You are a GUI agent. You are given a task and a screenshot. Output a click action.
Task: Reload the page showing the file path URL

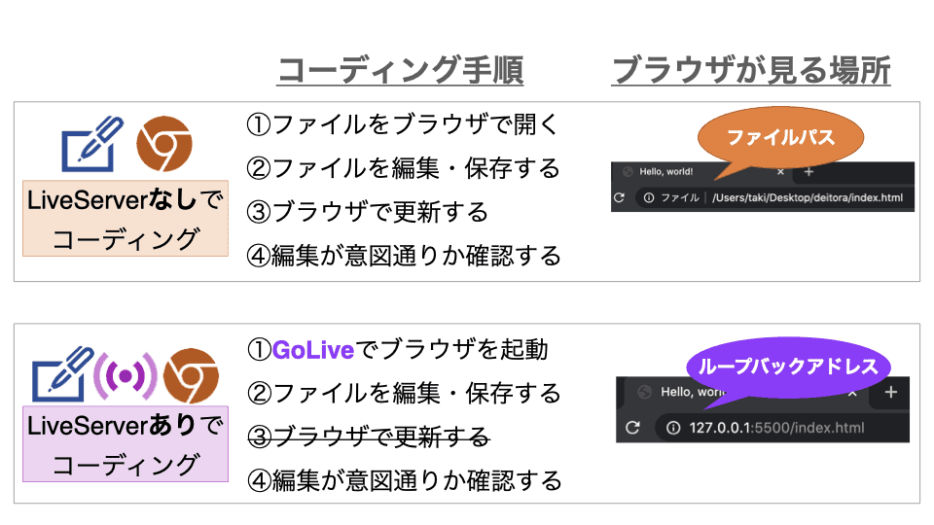click(x=619, y=198)
